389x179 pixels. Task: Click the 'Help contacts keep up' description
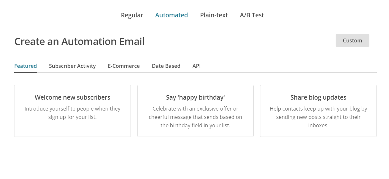pyautogui.click(x=318, y=117)
